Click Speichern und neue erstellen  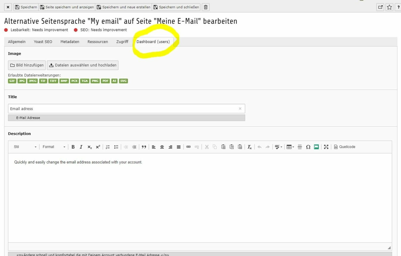[124, 7]
